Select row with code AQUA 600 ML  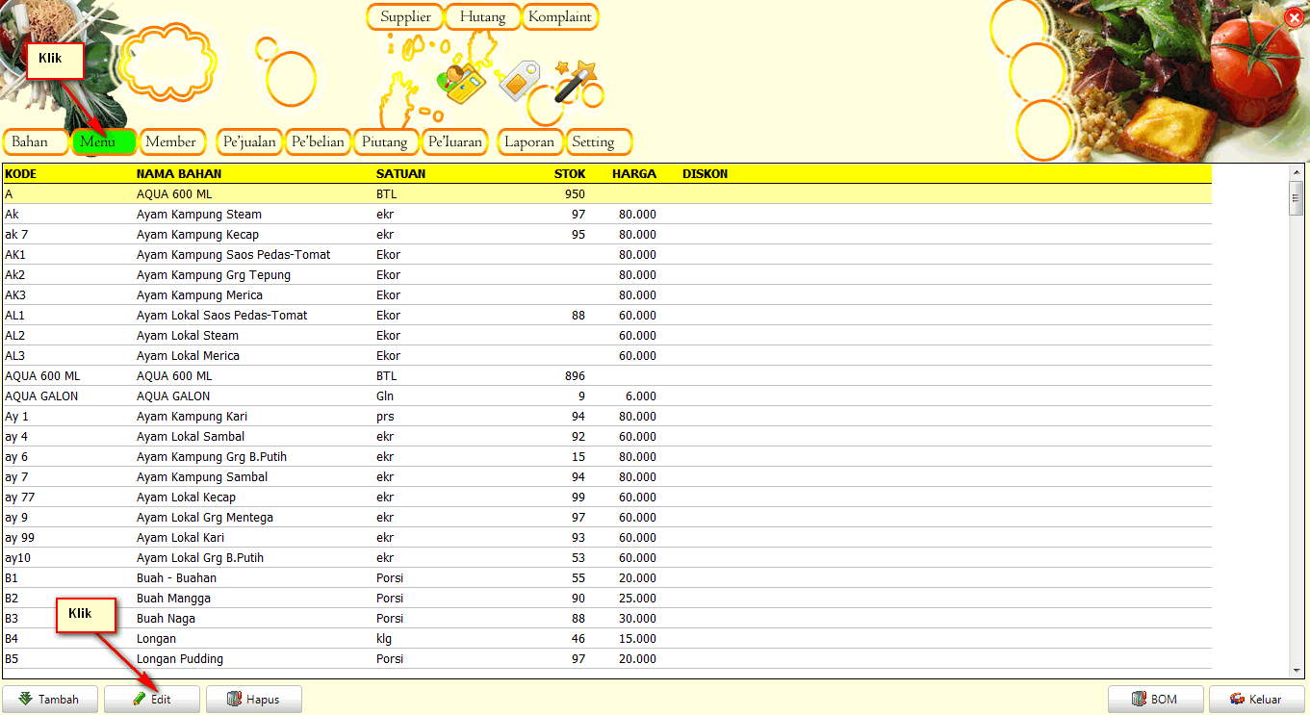[607, 376]
